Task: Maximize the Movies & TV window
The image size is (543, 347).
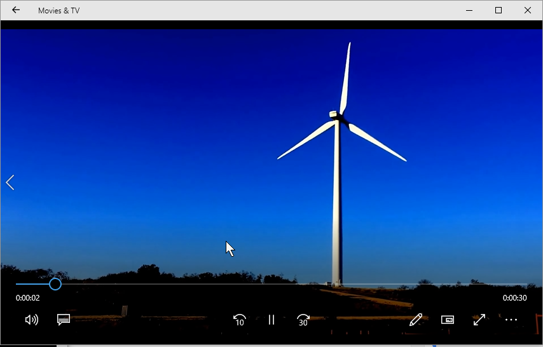Action: click(x=498, y=10)
